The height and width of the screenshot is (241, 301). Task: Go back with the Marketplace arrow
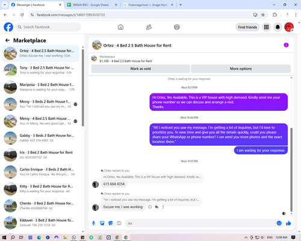click(7, 40)
